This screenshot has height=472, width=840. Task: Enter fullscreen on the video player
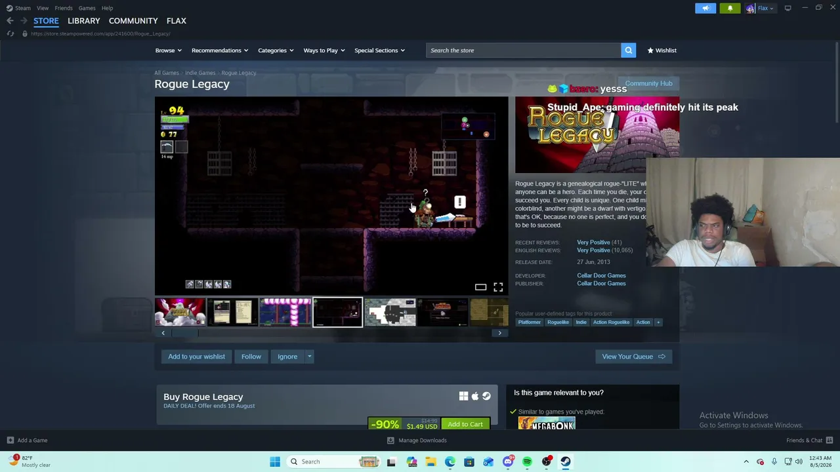point(498,287)
